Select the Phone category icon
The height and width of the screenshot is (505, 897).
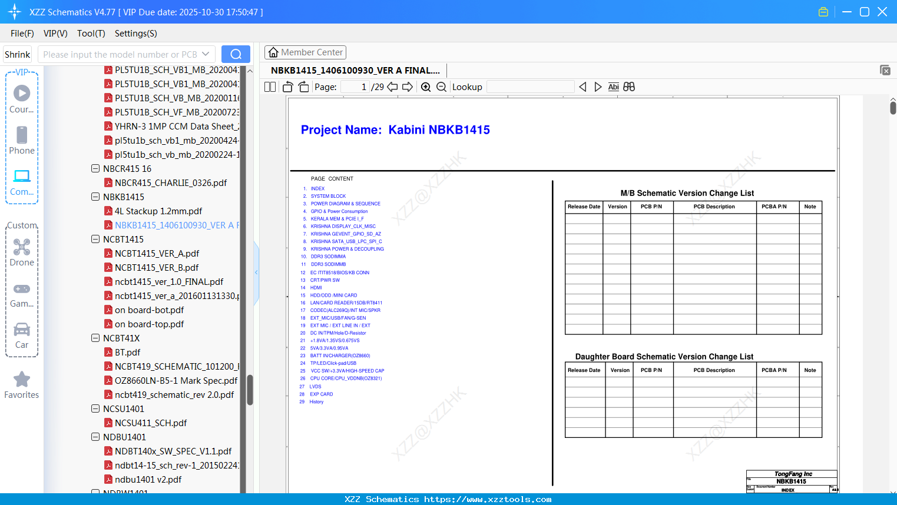point(22,140)
